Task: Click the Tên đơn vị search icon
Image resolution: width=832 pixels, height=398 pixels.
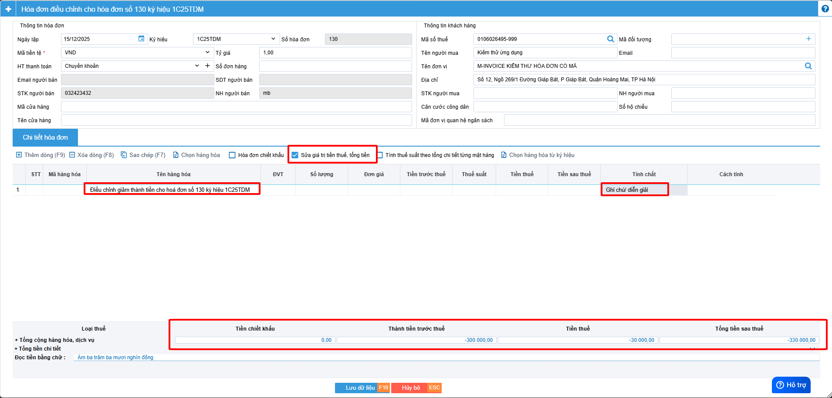Action: [808, 66]
